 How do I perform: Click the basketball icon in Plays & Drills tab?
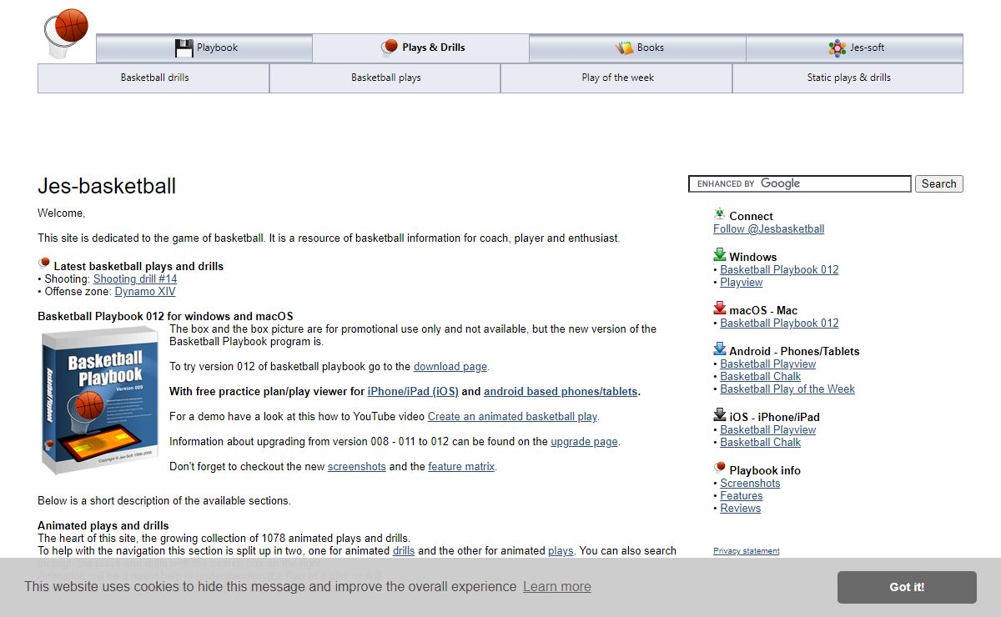[x=390, y=48]
